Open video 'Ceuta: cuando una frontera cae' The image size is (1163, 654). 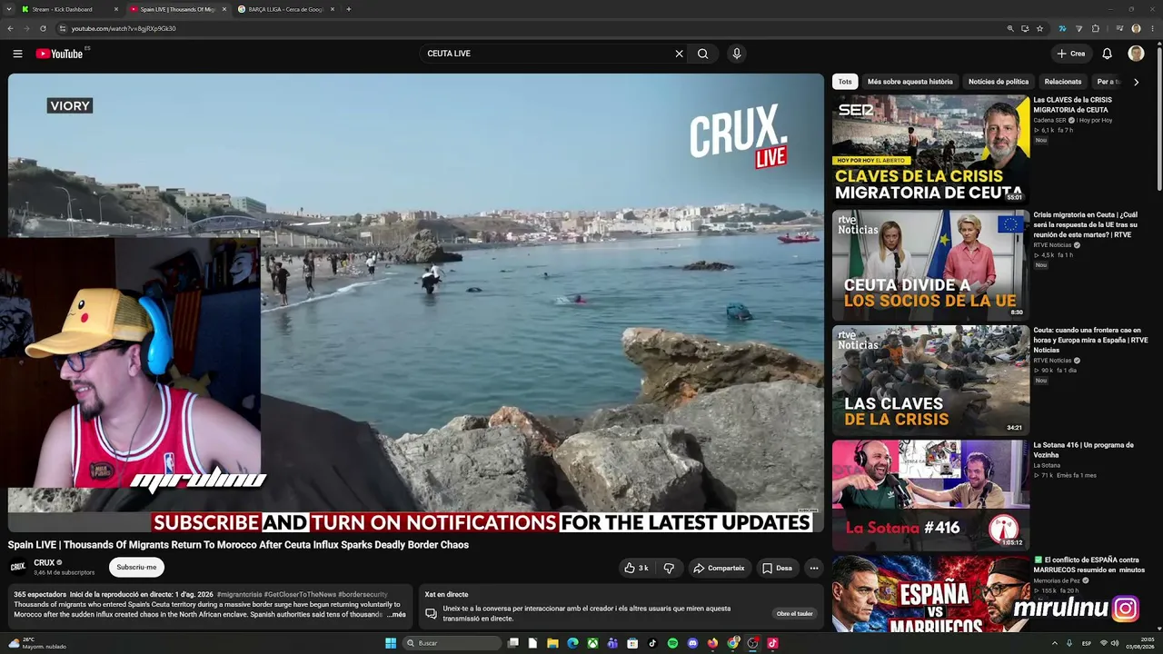coord(1090,340)
